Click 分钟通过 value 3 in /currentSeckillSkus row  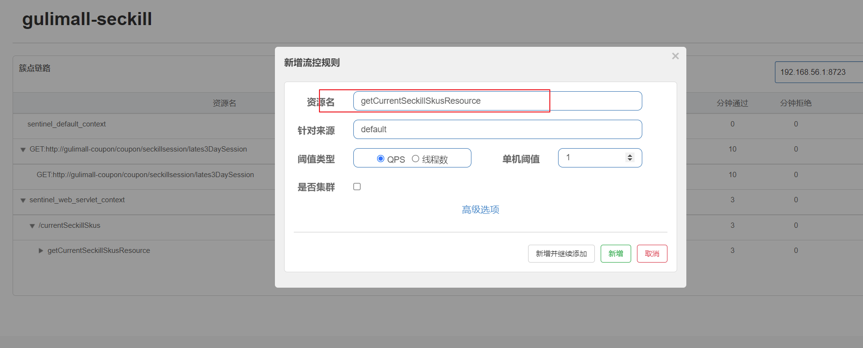point(732,225)
